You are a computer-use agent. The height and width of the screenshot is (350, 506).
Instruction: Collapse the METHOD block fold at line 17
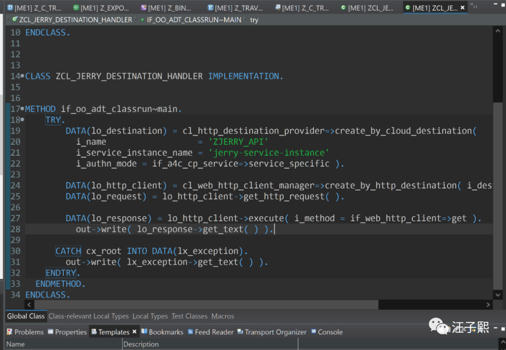(22, 109)
